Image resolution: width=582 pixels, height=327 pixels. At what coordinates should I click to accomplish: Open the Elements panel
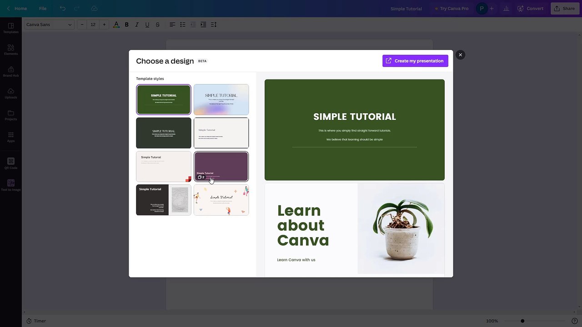tap(11, 50)
